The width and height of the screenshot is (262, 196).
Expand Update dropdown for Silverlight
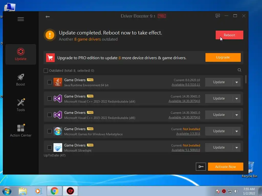point(237,148)
